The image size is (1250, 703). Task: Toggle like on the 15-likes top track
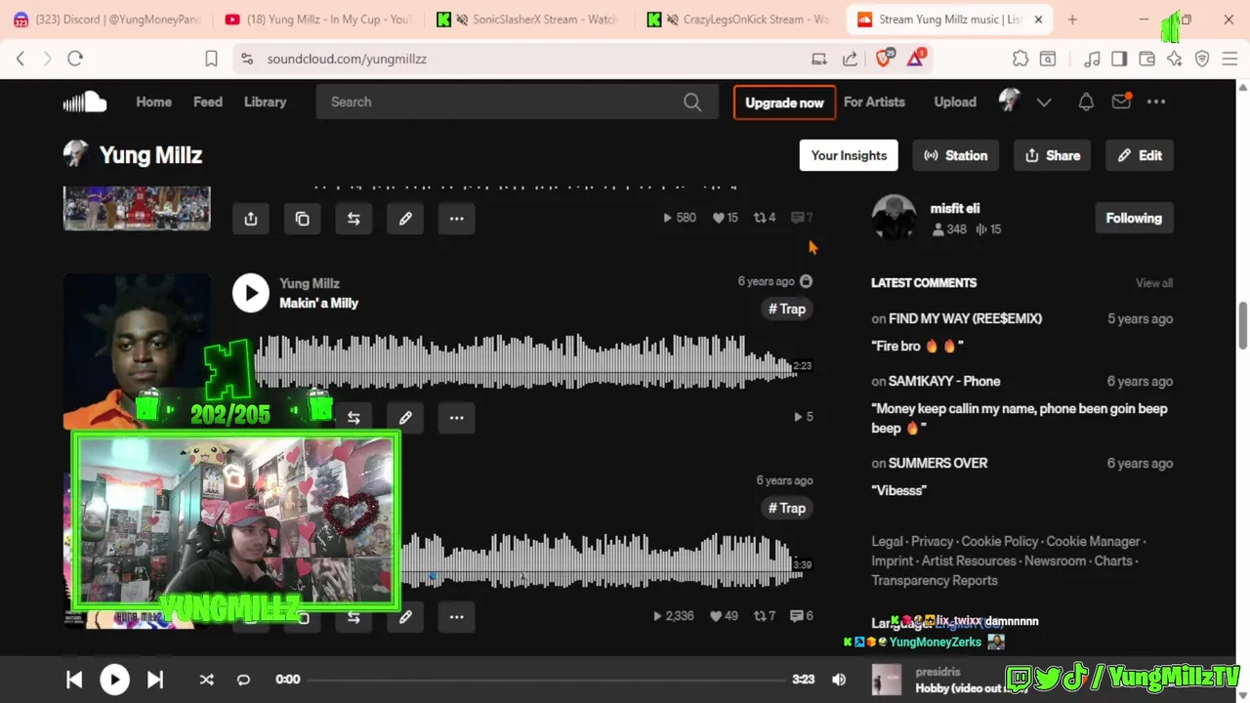(x=725, y=218)
